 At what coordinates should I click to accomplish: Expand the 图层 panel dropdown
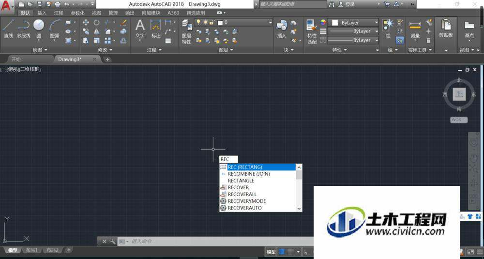point(226,50)
